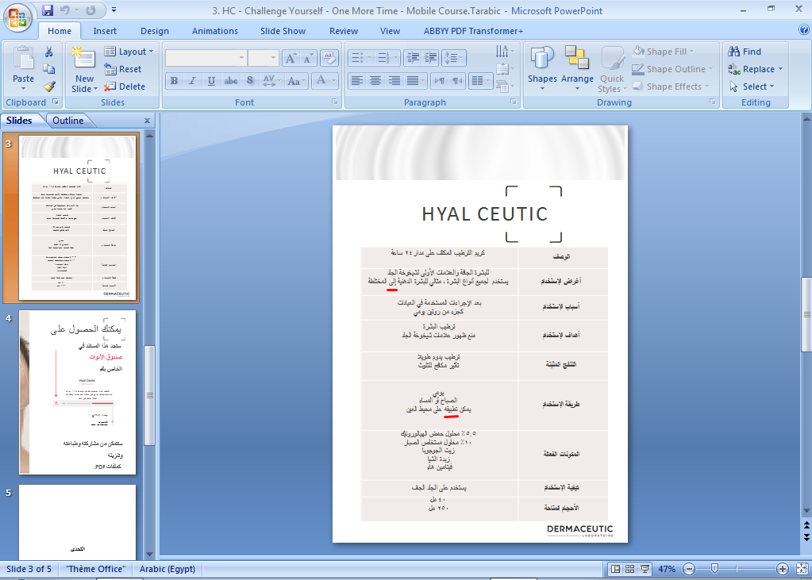Open the Shapes gallery
The width and height of the screenshot is (812, 580).
(x=542, y=68)
